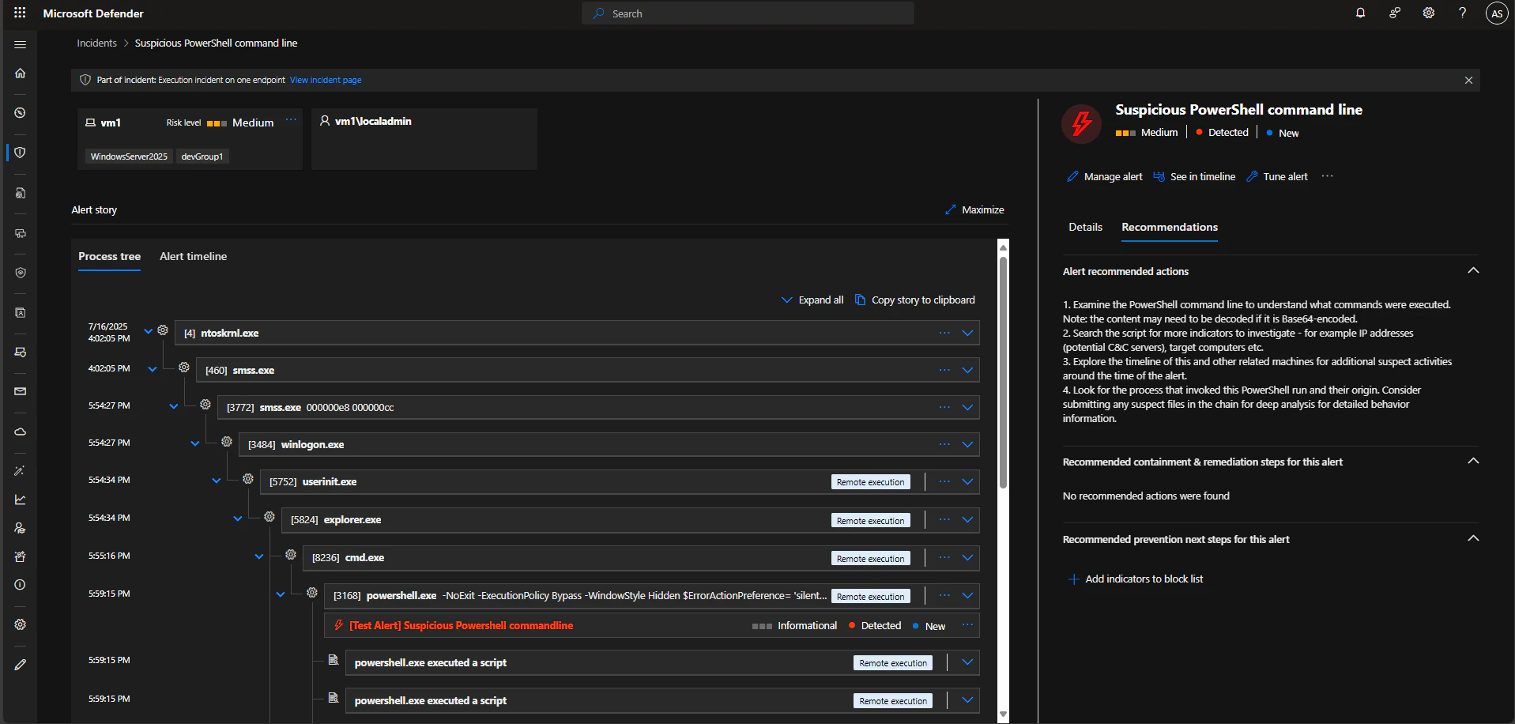Open the AS account avatar

point(1496,13)
